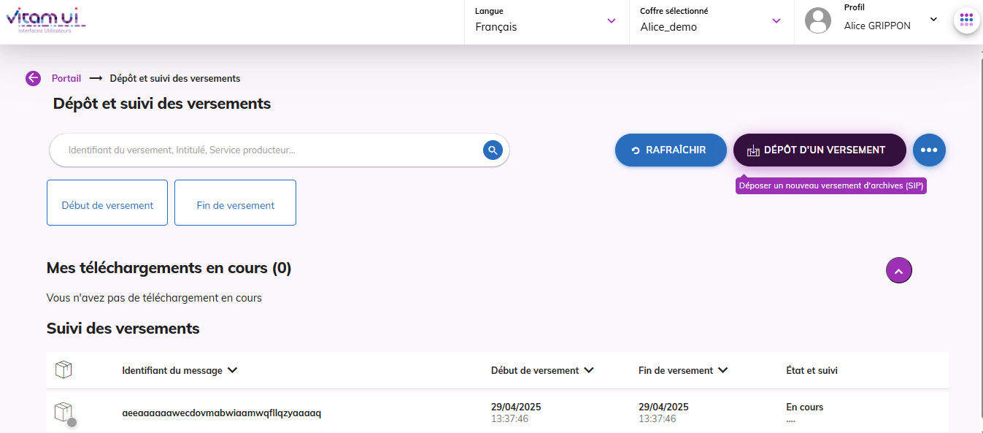
Task: Click the Vitam UI logo
Action: tap(45, 20)
